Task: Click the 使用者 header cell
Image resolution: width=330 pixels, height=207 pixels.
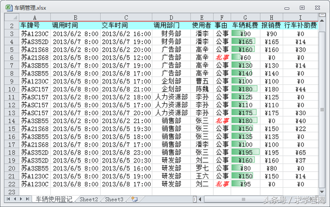Action: click(202, 26)
